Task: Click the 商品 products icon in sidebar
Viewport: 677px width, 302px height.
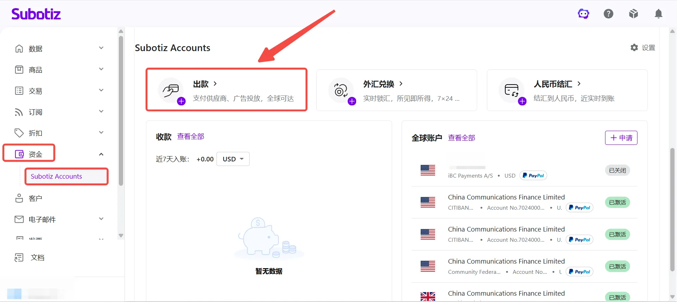Action: [x=19, y=69]
